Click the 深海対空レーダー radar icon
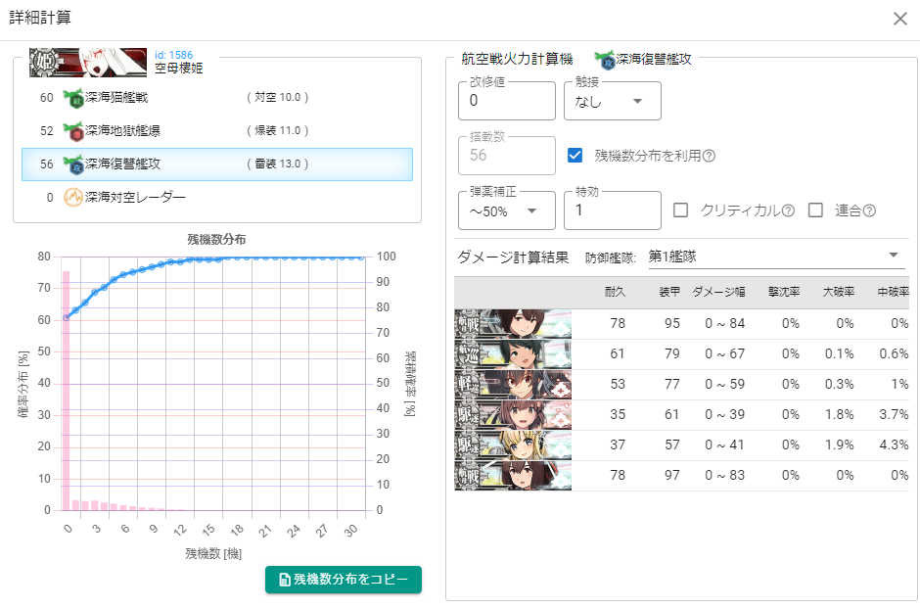 73,198
